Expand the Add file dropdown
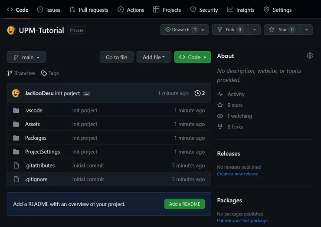Viewport: 321px width, 227px height. [x=154, y=57]
